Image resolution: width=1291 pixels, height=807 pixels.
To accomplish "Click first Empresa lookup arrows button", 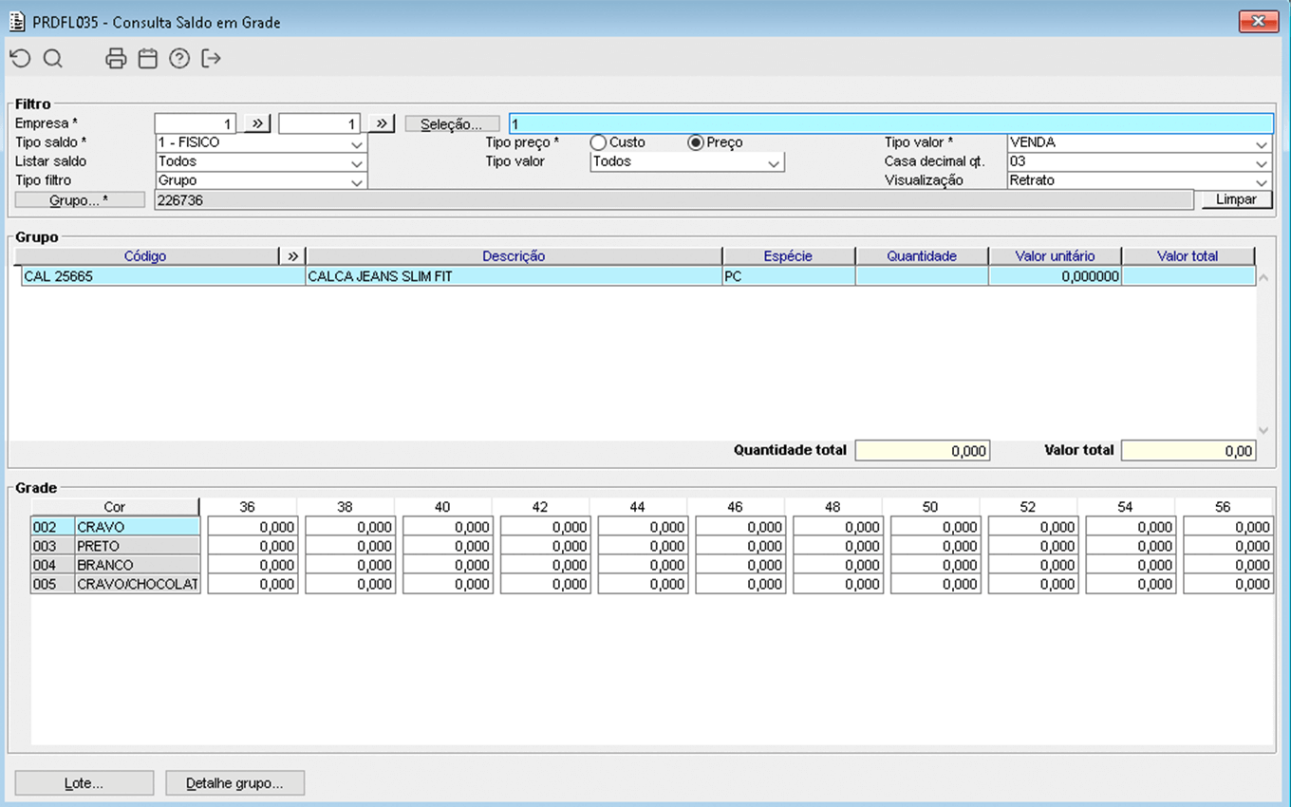I will 256,123.
